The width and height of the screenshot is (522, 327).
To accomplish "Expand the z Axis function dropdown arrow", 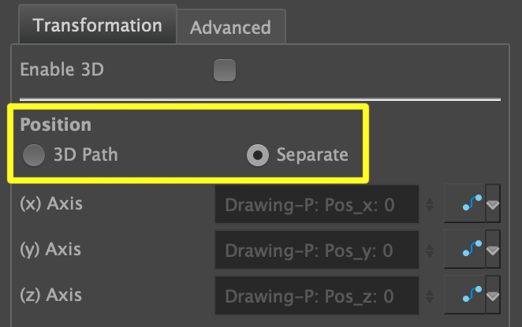I will pyautogui.click(x=493, y=296).
